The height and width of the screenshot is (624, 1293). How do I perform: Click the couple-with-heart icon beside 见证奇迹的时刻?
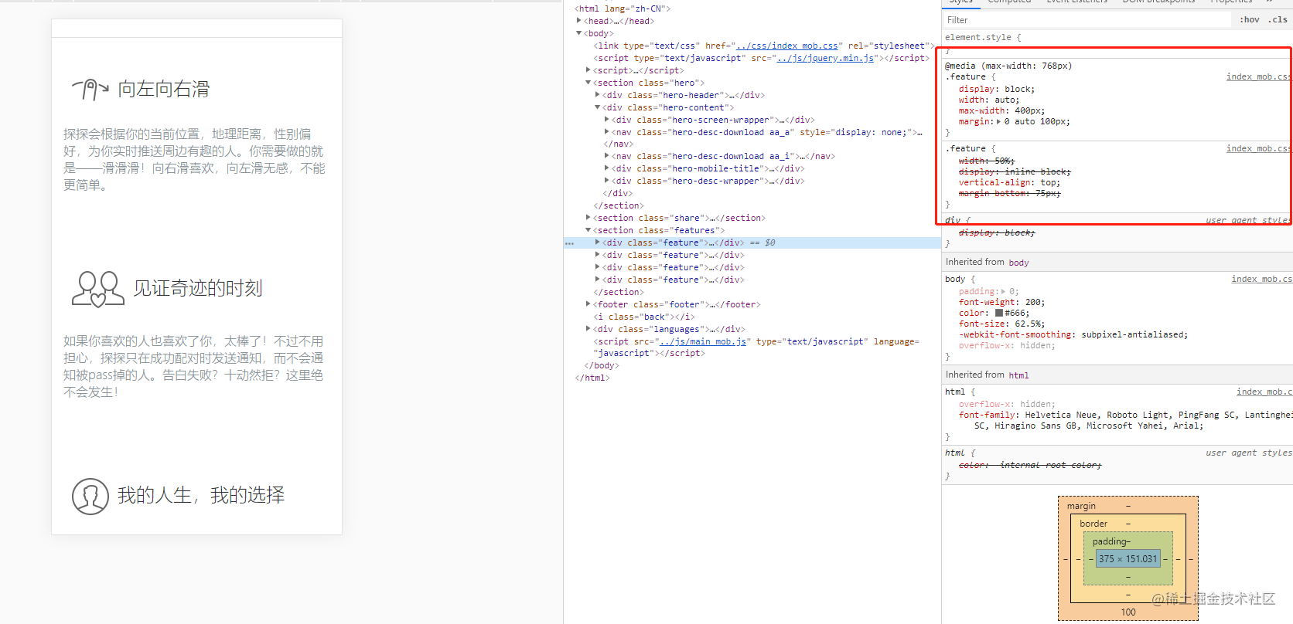coord(97,289)
